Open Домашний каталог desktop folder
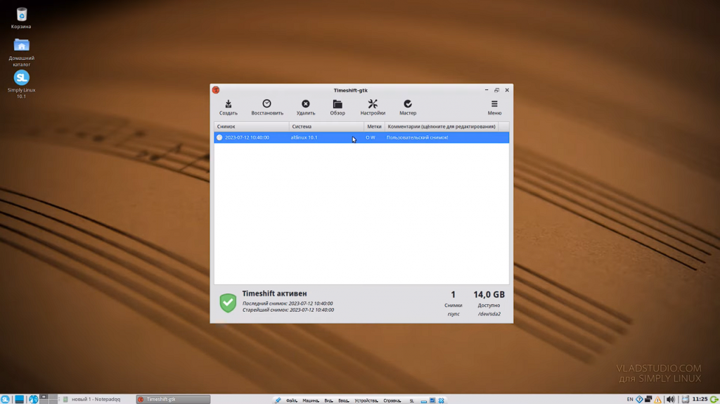720x404 pixels. [x=21, y=52]
